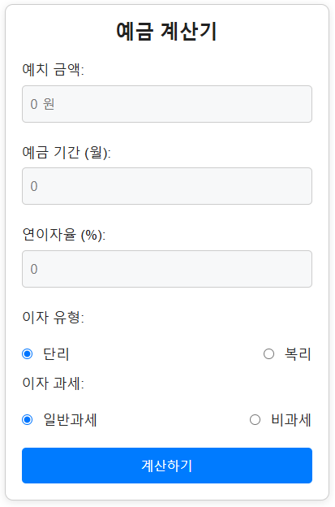The height and width of the screenshot is (507, 335).
Task: Select the 단리 radio button
Action: tap(28, 354)
